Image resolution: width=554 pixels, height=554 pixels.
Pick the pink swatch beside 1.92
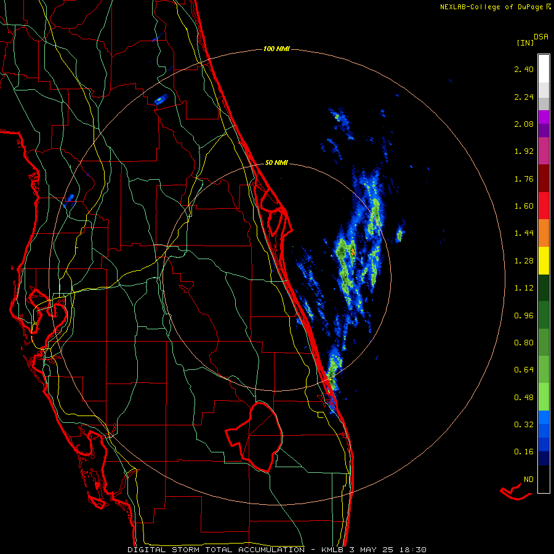click(544, 151)
